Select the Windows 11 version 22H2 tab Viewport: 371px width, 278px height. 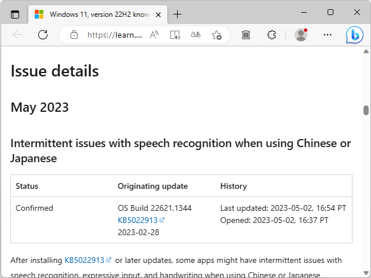[x=98, y=14]
